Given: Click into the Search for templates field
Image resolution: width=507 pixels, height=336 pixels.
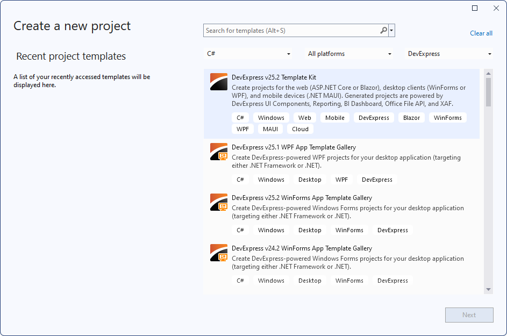Looking at the screenshot, I should tap(290, 30).
